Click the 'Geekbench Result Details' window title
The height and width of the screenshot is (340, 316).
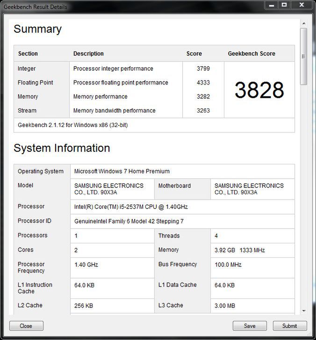point(36,7)
